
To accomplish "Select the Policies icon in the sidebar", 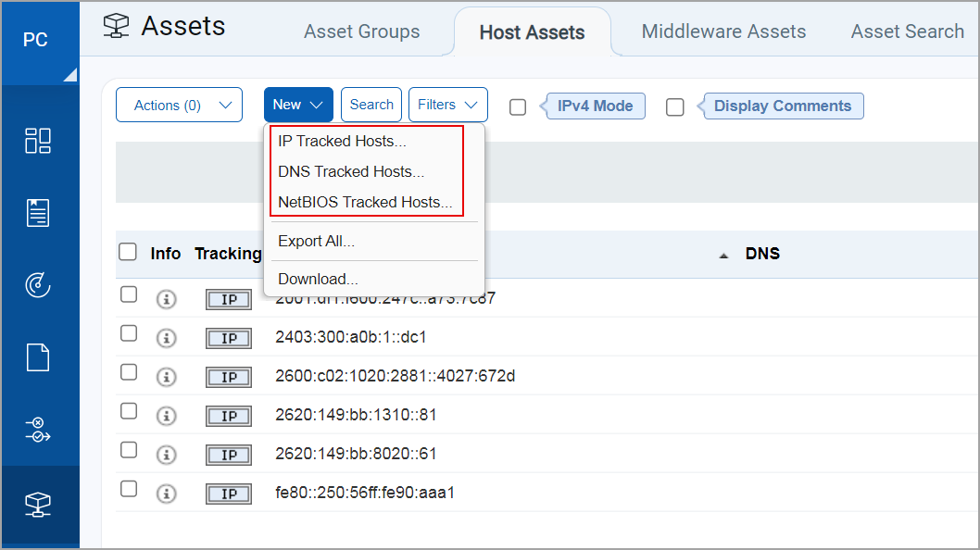I will point(38,212).
